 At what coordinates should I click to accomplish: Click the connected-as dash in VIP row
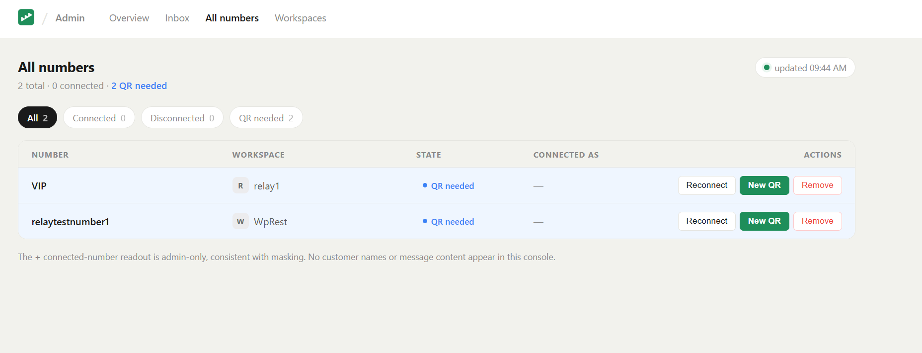click(x=538, y=186)
